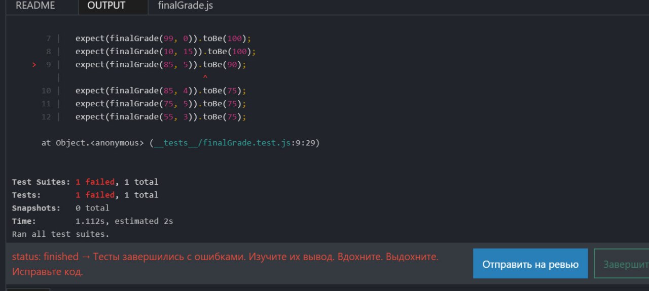Click line number 7 in the gutter
Image resolution: width=649 pixels, height=291 pixels.
click(49, 38)
